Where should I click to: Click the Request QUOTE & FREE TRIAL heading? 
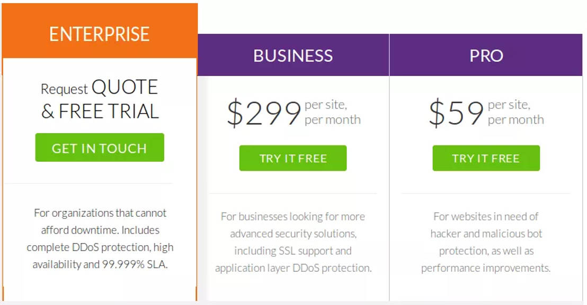(100, 99)
